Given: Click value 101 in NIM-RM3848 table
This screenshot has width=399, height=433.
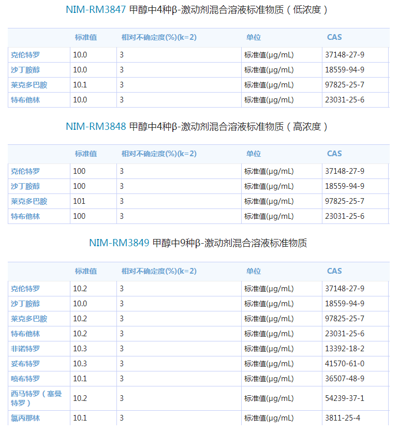Looking at the screenshot, I should coord(79,201).
